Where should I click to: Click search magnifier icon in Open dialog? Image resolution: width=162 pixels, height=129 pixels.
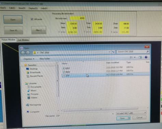(x=148, y=52)
